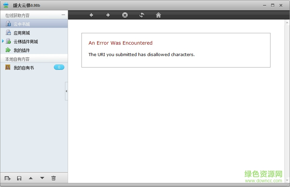Open 我的自有书 local library
Viewport: 290px width, 187px height.
(x=24, y=68)
